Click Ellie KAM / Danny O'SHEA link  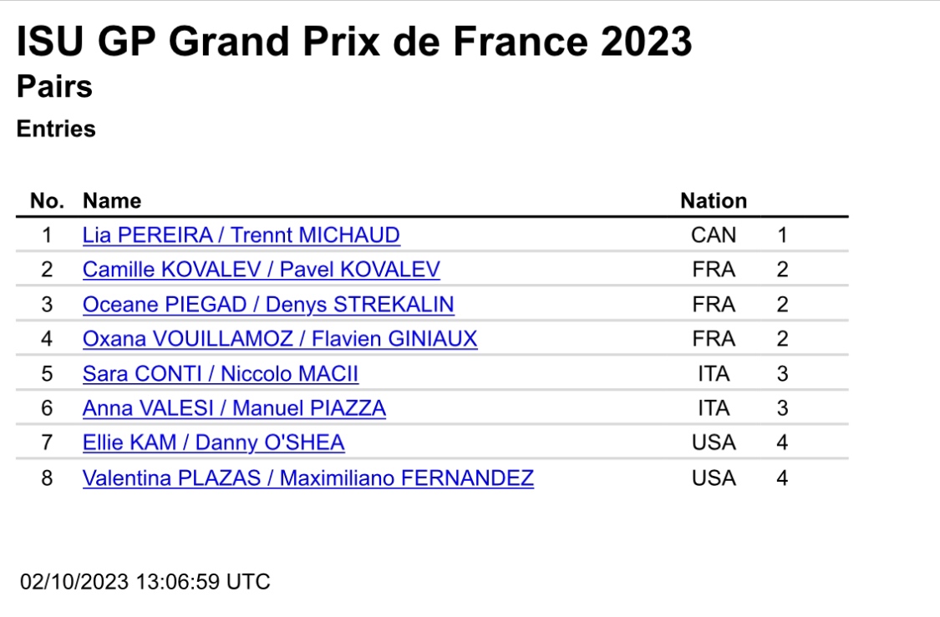213,443
